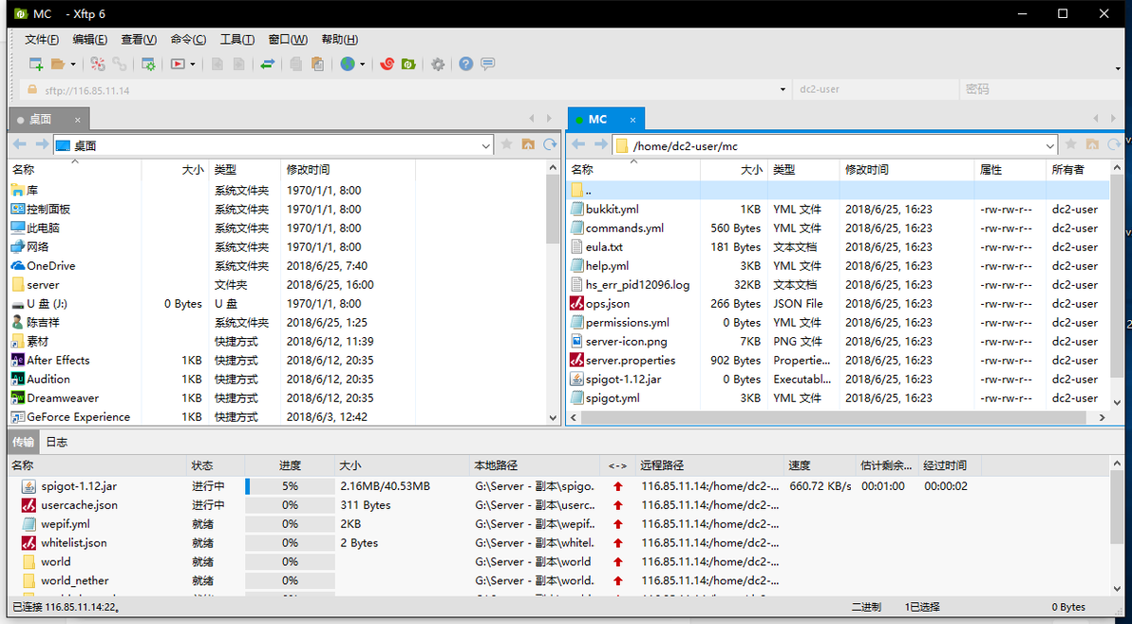
Task: Close the MC remote session tab
Action: pos(633,120)
